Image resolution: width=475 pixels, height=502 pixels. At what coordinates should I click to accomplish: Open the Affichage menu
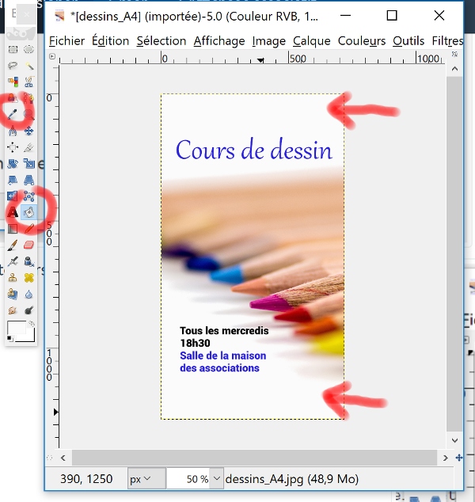pyautogui.click(x=219, y=41)
